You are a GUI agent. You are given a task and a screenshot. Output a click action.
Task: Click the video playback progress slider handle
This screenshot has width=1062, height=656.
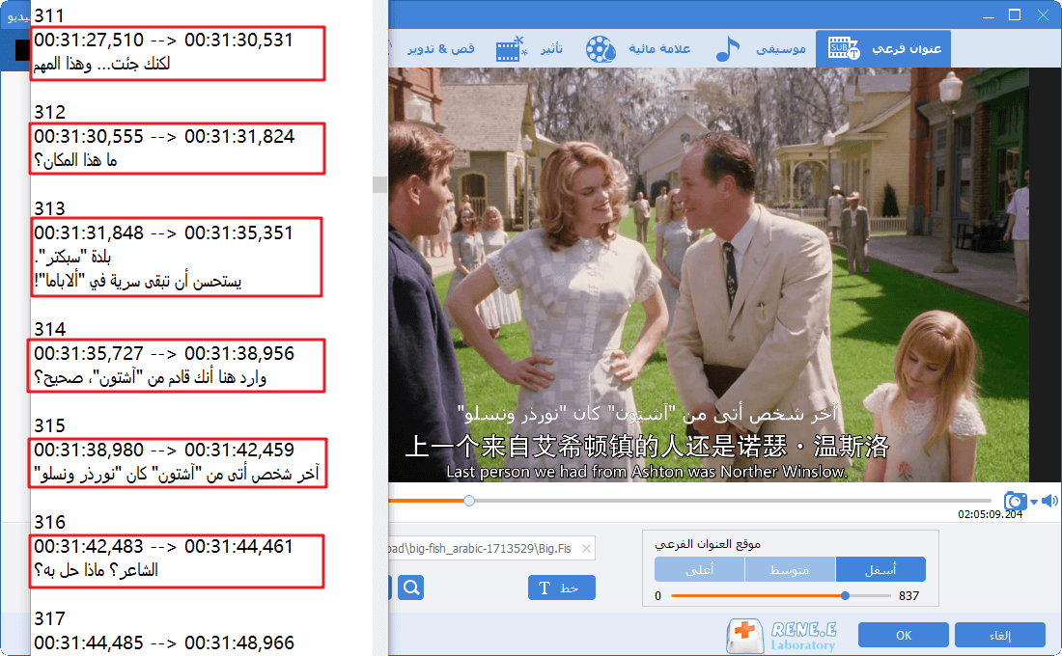click(x=469, y=501)
